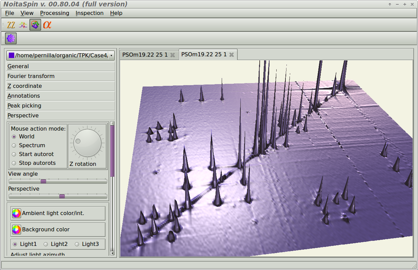The width and height of the screenshot is (418, 270).
Task: Open the Inspection menu
Action: [x=89, y=13]
